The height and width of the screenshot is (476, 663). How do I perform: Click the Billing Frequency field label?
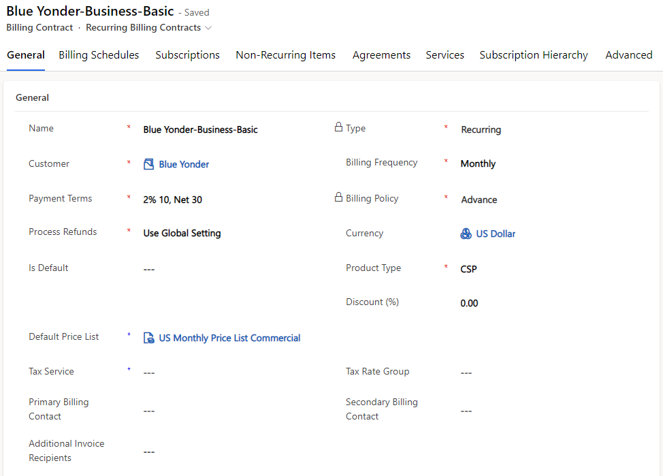point(381,163)
